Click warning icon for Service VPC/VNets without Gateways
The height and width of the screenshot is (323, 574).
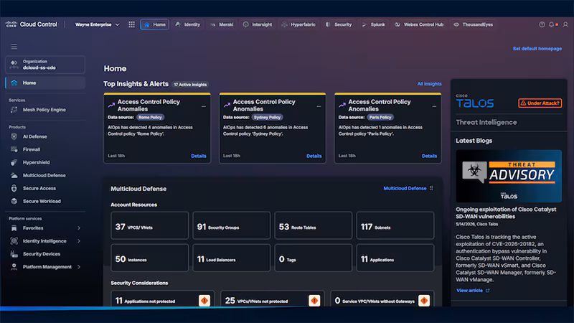(424, 301)
